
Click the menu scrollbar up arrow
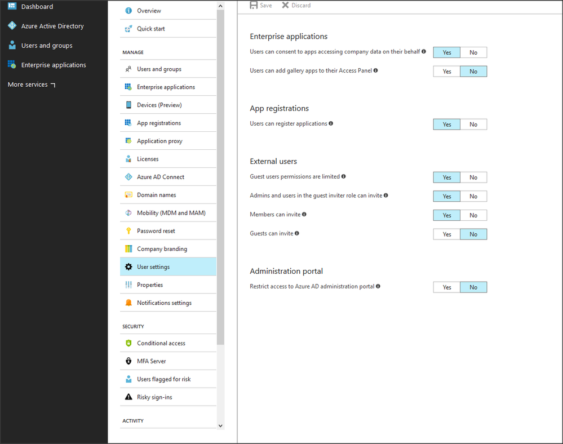pyautogui.click(x=220, y=6)
